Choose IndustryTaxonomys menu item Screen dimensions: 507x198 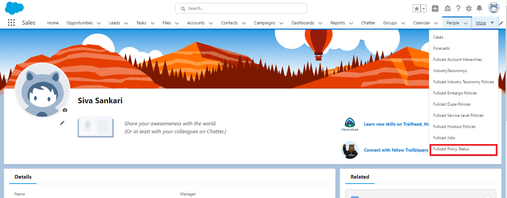tap(464, 71)
